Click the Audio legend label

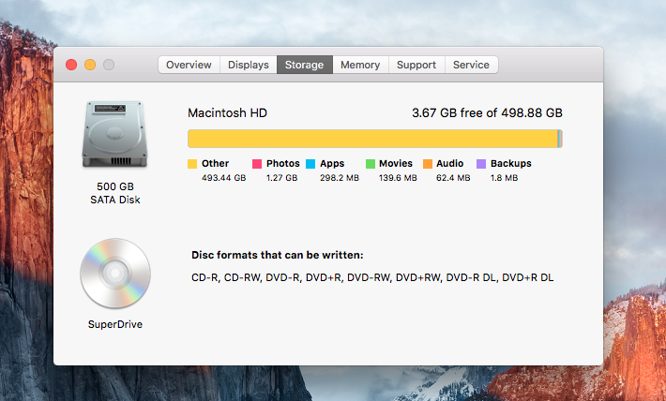(450, 163)
